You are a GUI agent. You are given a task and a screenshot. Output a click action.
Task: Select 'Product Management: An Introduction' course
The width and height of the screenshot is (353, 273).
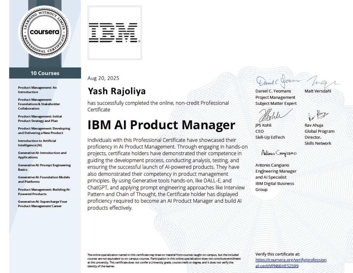click(x=37, y=90)
